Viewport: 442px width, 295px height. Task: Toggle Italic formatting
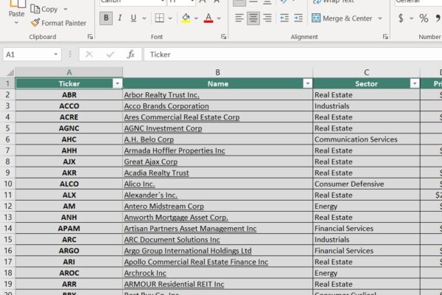120,18
